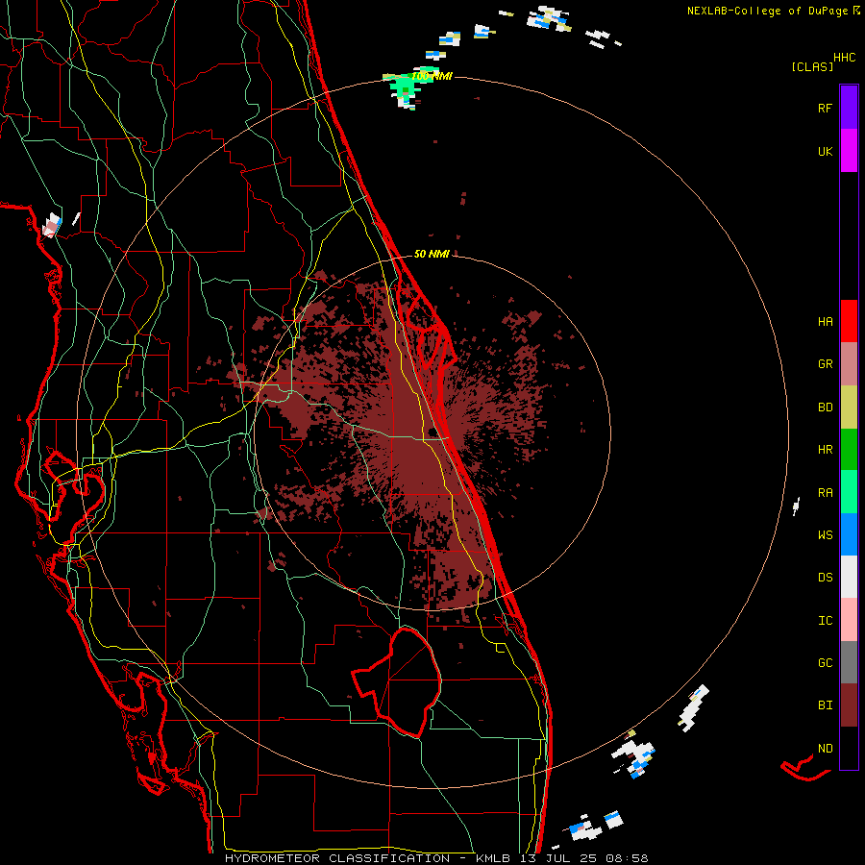This screenshot has width=865, height=865.
Task: Click the GR legend label
Action: 825,364
